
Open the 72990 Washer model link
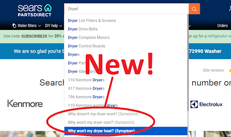click(x=205, y=51)
